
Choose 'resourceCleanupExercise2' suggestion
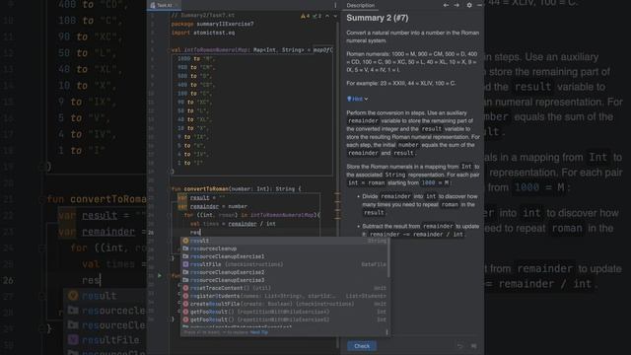click(x=285, y=272)
